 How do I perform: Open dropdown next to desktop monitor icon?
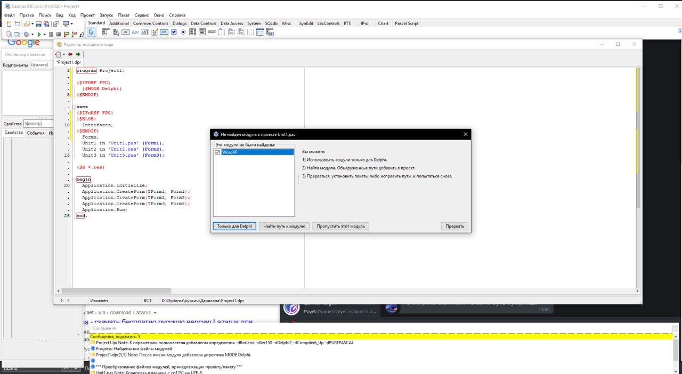[x=72, y=24]
